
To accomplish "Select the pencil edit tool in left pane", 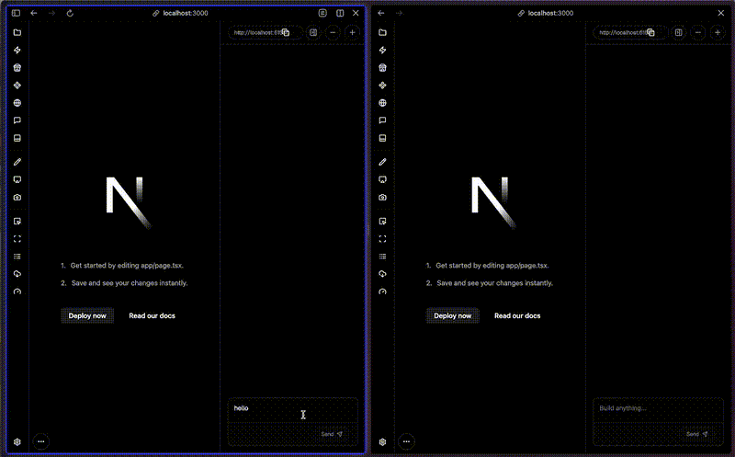I will click(17, 162).
